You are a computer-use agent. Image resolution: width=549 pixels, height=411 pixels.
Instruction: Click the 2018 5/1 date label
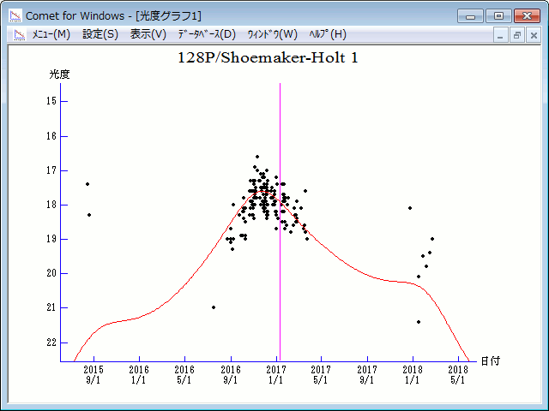pos(458,374)
